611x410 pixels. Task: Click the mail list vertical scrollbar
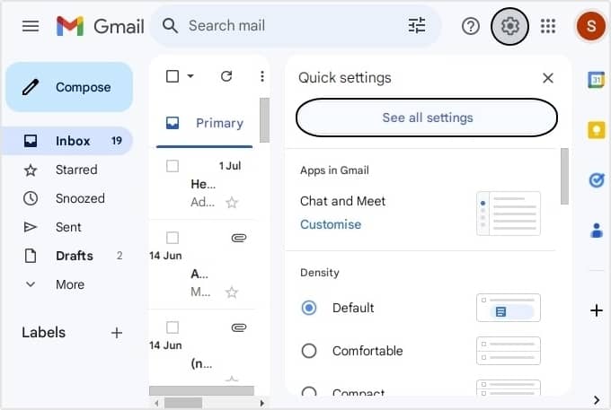[264, 120]
